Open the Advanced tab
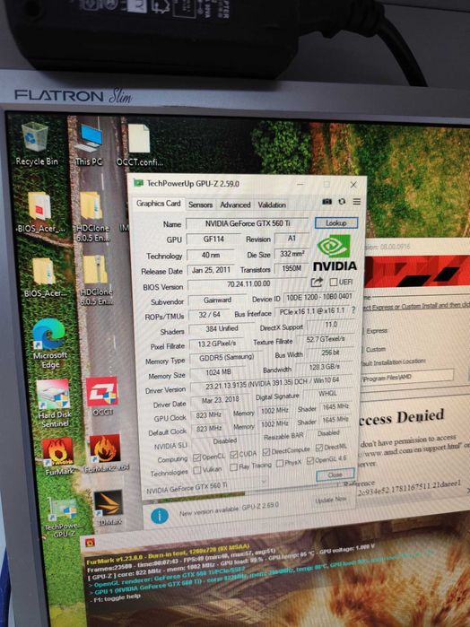 (235, 205)
